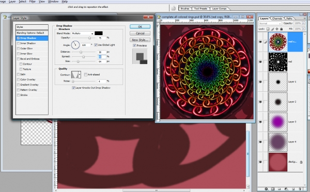Open the layer Opacity slider arrow
This screenshot has width=310, height=192.
(303, 23)
